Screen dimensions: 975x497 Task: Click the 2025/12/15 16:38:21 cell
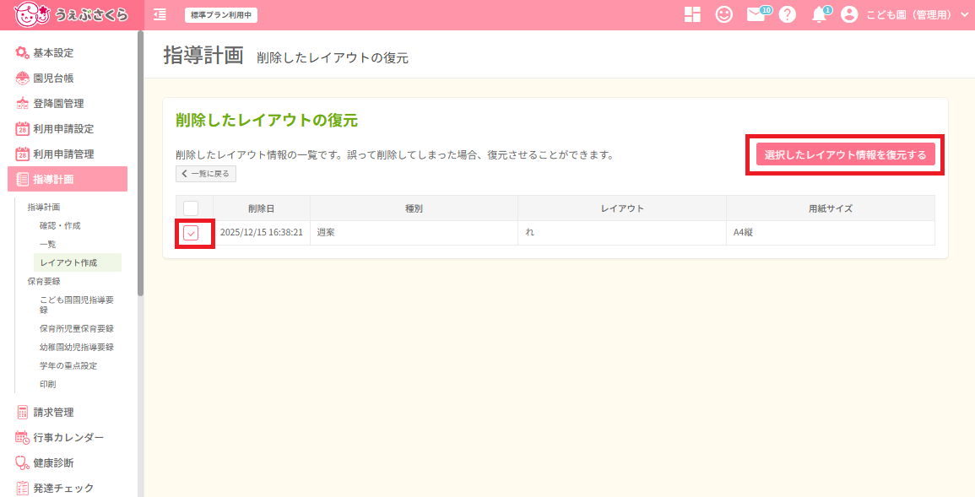pos(261,232)
